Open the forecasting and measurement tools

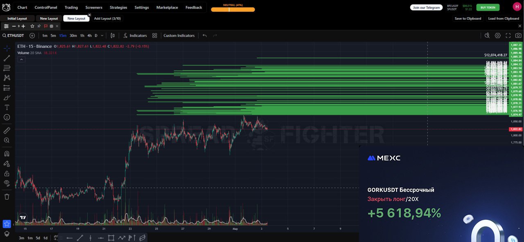click(7, 88)
